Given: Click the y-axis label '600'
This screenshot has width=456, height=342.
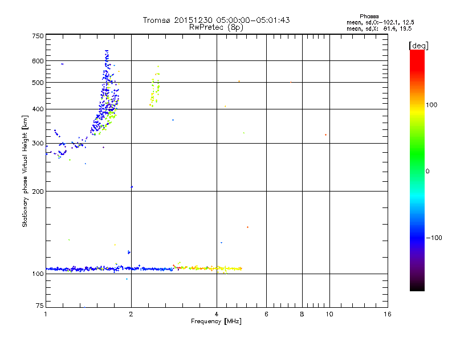Looking at the screenshot, I should click(38, 61).
